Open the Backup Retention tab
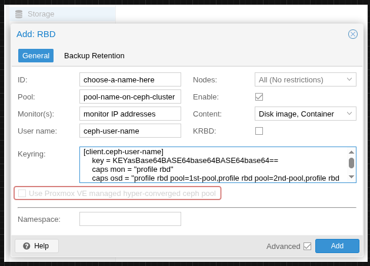Screen dimensions: 370x266 click(94, 56)
